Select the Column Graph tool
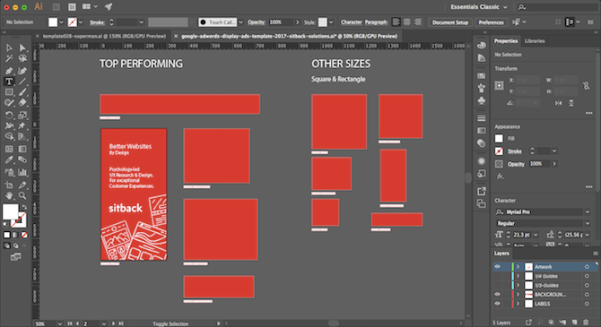The width and height of the screenshot is (601, 327). click(22, 172)
